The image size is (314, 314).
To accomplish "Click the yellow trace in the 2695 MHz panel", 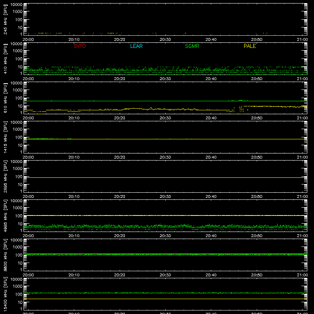I will pos(165,178).
